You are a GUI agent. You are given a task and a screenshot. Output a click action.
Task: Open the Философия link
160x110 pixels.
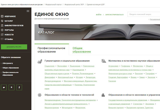coord(62,66)
